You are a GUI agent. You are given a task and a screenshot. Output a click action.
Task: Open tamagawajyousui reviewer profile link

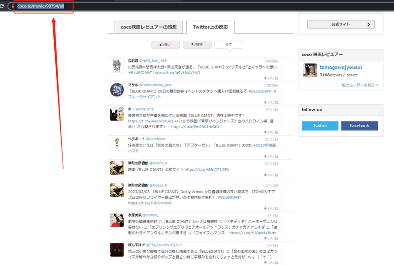coord(341,67)
